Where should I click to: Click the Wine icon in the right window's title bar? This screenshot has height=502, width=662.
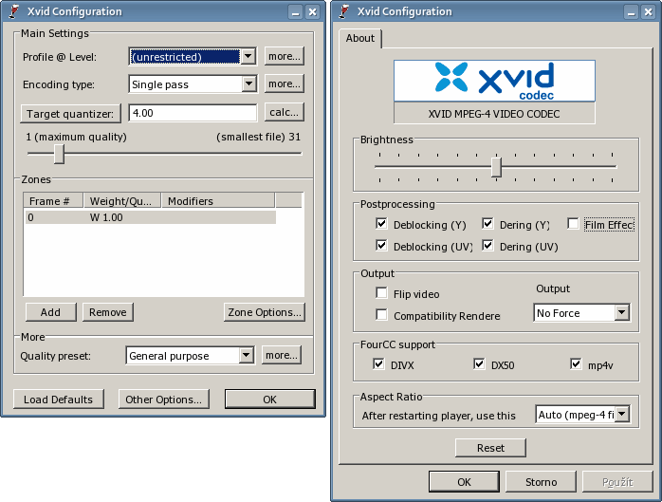tap(344, 11)
